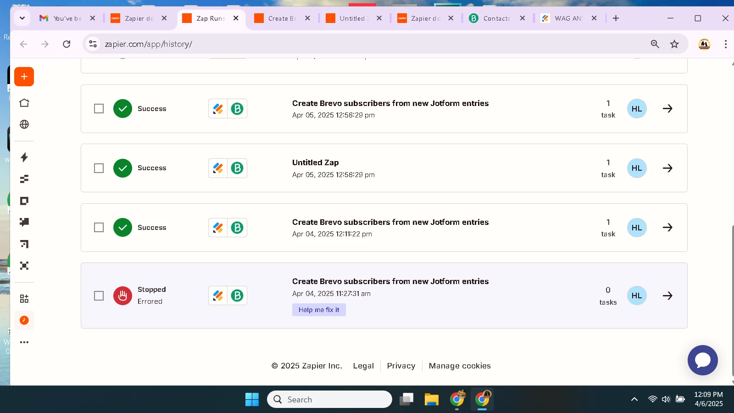
Task: Open the App connections grid icon
Action: [x=24, y=299]
